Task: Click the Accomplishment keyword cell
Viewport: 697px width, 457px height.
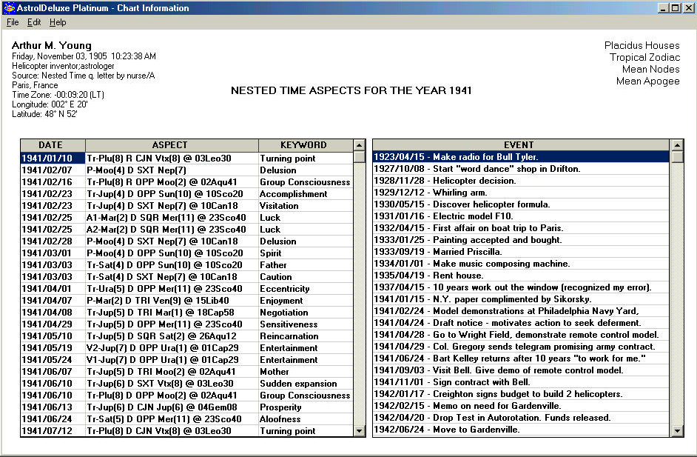Action: (306, 194)
